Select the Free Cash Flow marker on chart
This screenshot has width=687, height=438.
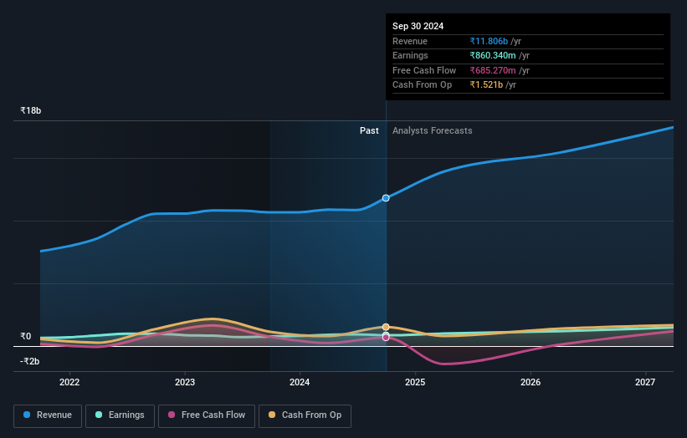click(386, 338)
